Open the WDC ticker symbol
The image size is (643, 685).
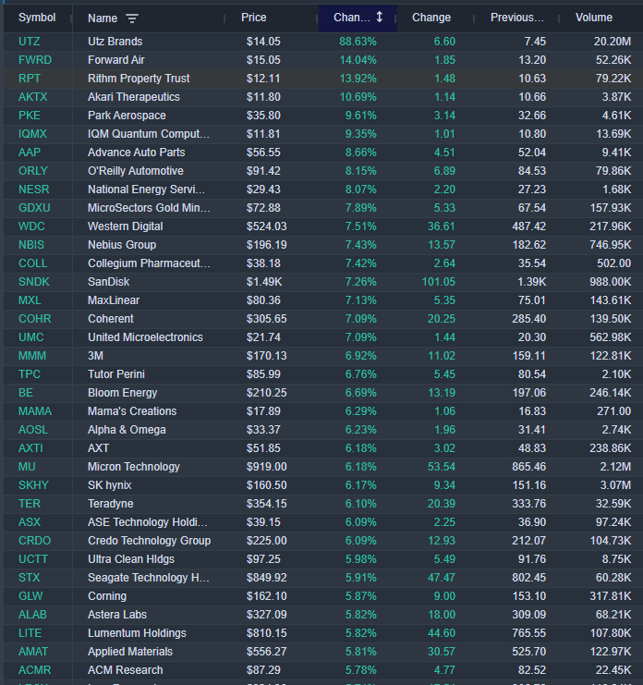[x=31, y=226]
